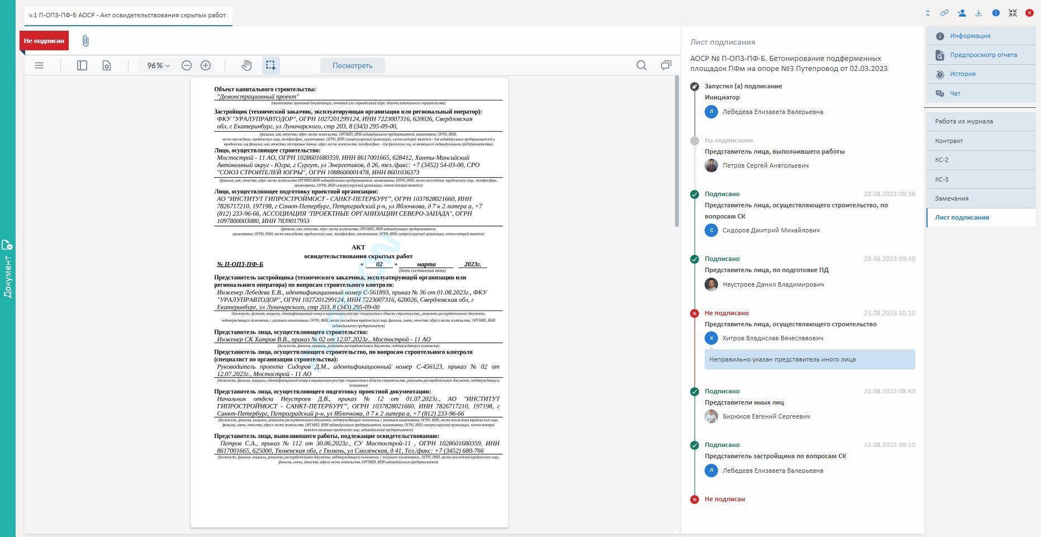Open the hamburger menu in the viewer toolbar
The image size is (1041, 537).
pos(39,65)
